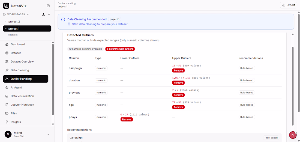Screen dimensions: 300x142
Task: Open Jupyter Notebook from sidebar
Action: pyautogui.click(x=22, y=105)
